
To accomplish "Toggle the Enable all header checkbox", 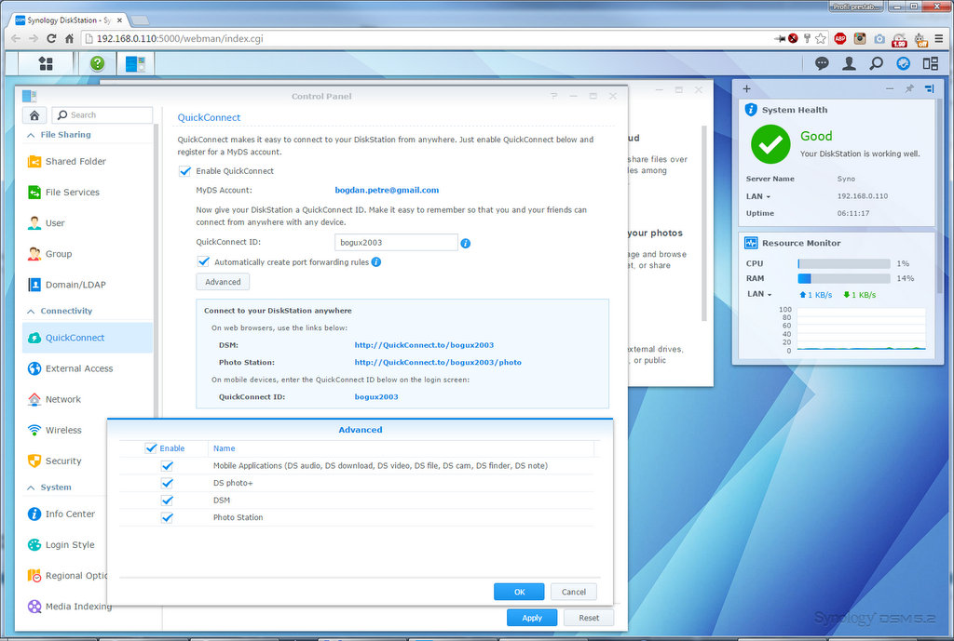I will pyautogui.click(x=151, y=448).
